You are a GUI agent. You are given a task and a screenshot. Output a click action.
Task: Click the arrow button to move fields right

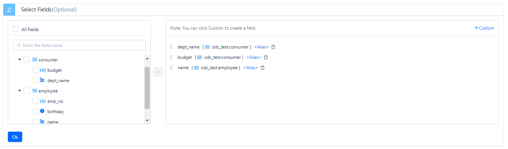tap(158, 72)
